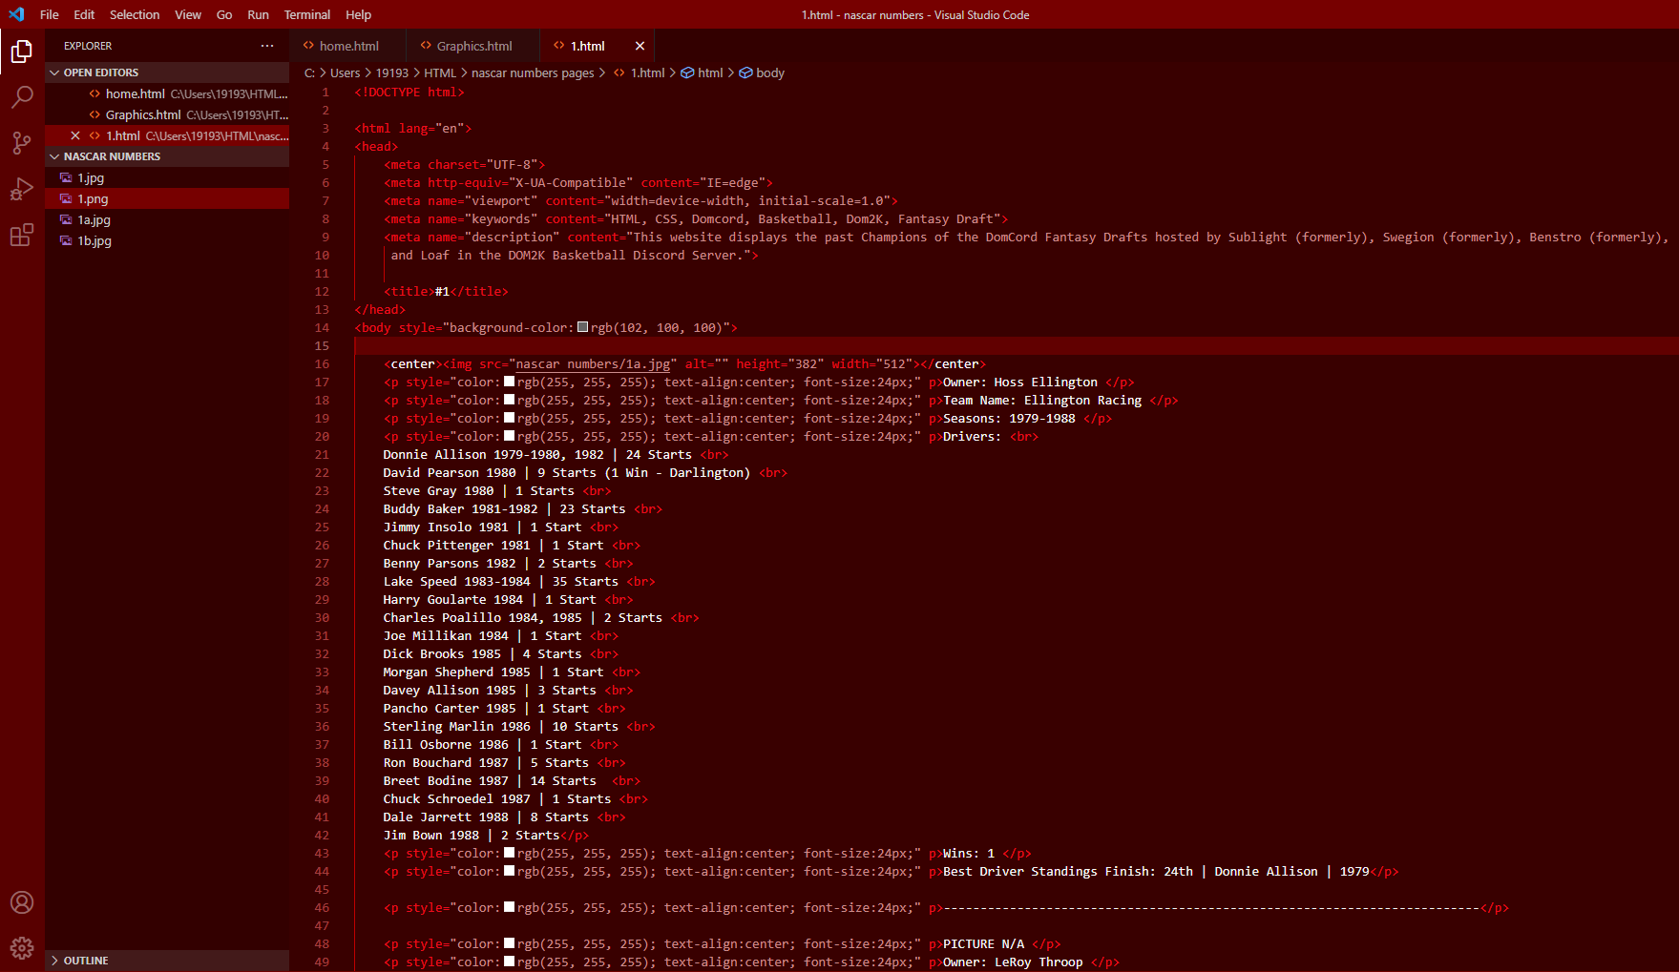Click body background-color swatch on line 14
The width and height of the screenshot is (1679, 972).
point(582,327)
